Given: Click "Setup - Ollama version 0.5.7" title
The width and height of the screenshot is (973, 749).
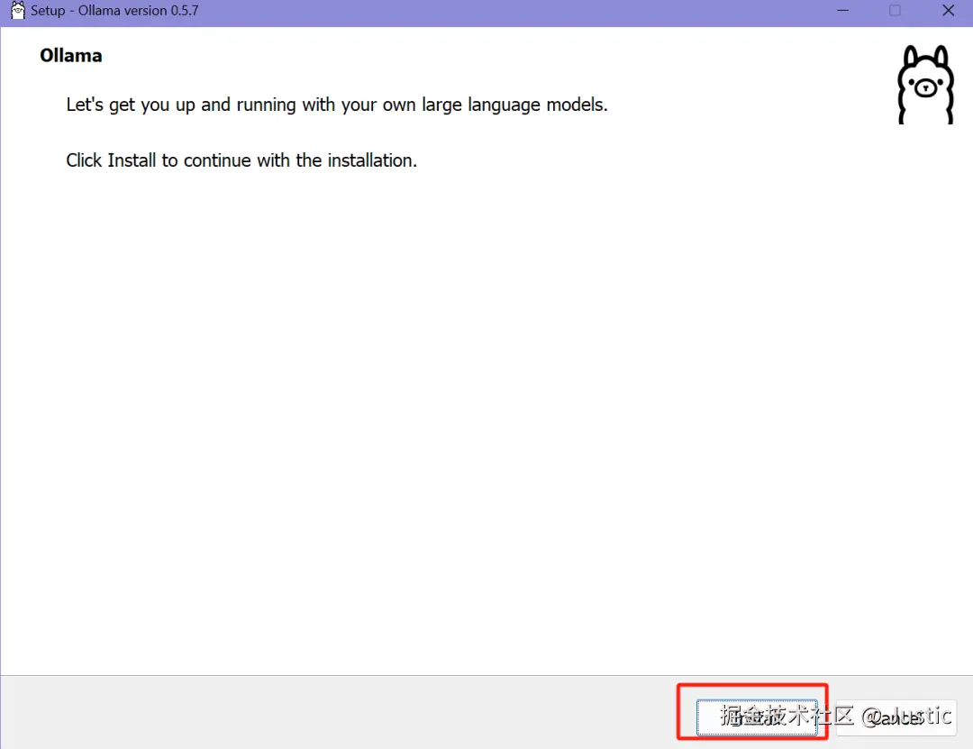Looking at the screenshot, I should coord(114,11).
